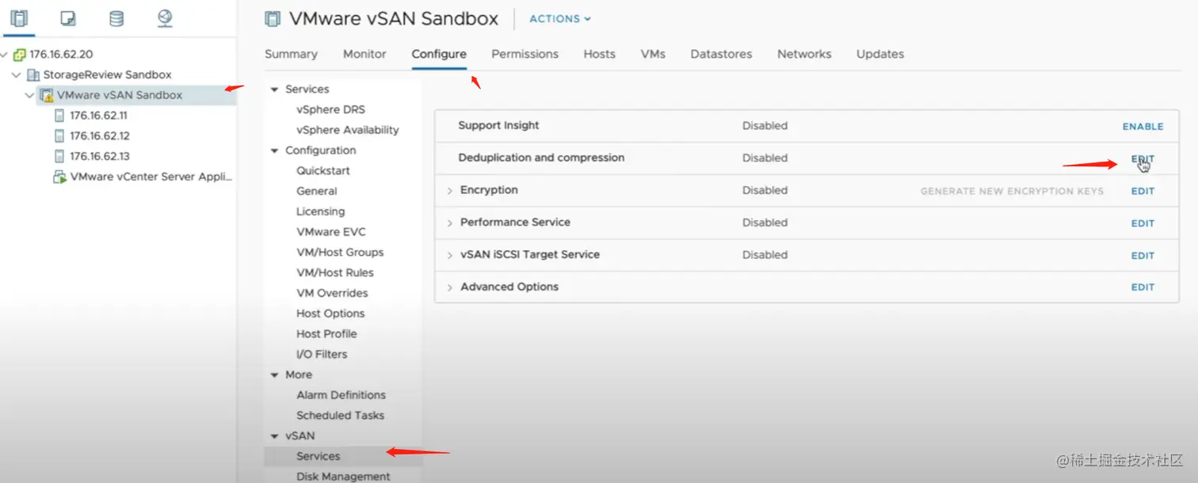Select vSphere DRS in sidebar
This screenshot has width=1198, height=483.
330,109
